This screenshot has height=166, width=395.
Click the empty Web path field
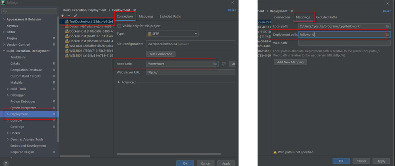(x=344, y=43)
